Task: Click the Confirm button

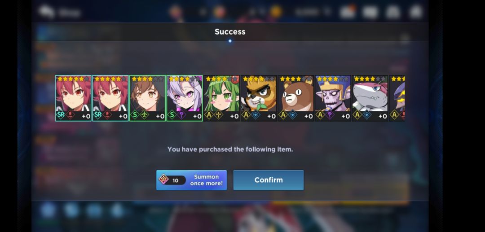Action: pos(269,180)
